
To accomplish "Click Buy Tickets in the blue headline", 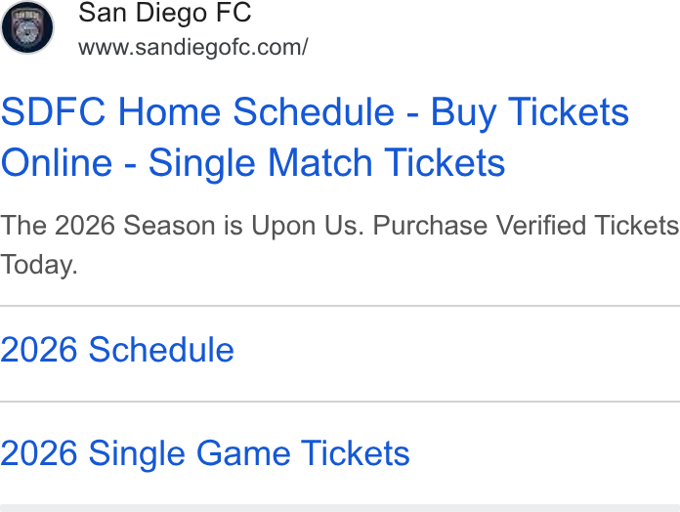I will pyautogui.click(x=530, y=112).
